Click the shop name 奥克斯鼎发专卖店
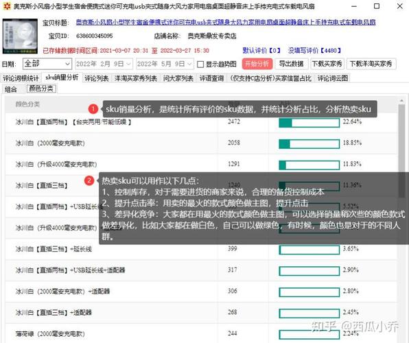The image size is (409, 343). [x=212, y=36]
